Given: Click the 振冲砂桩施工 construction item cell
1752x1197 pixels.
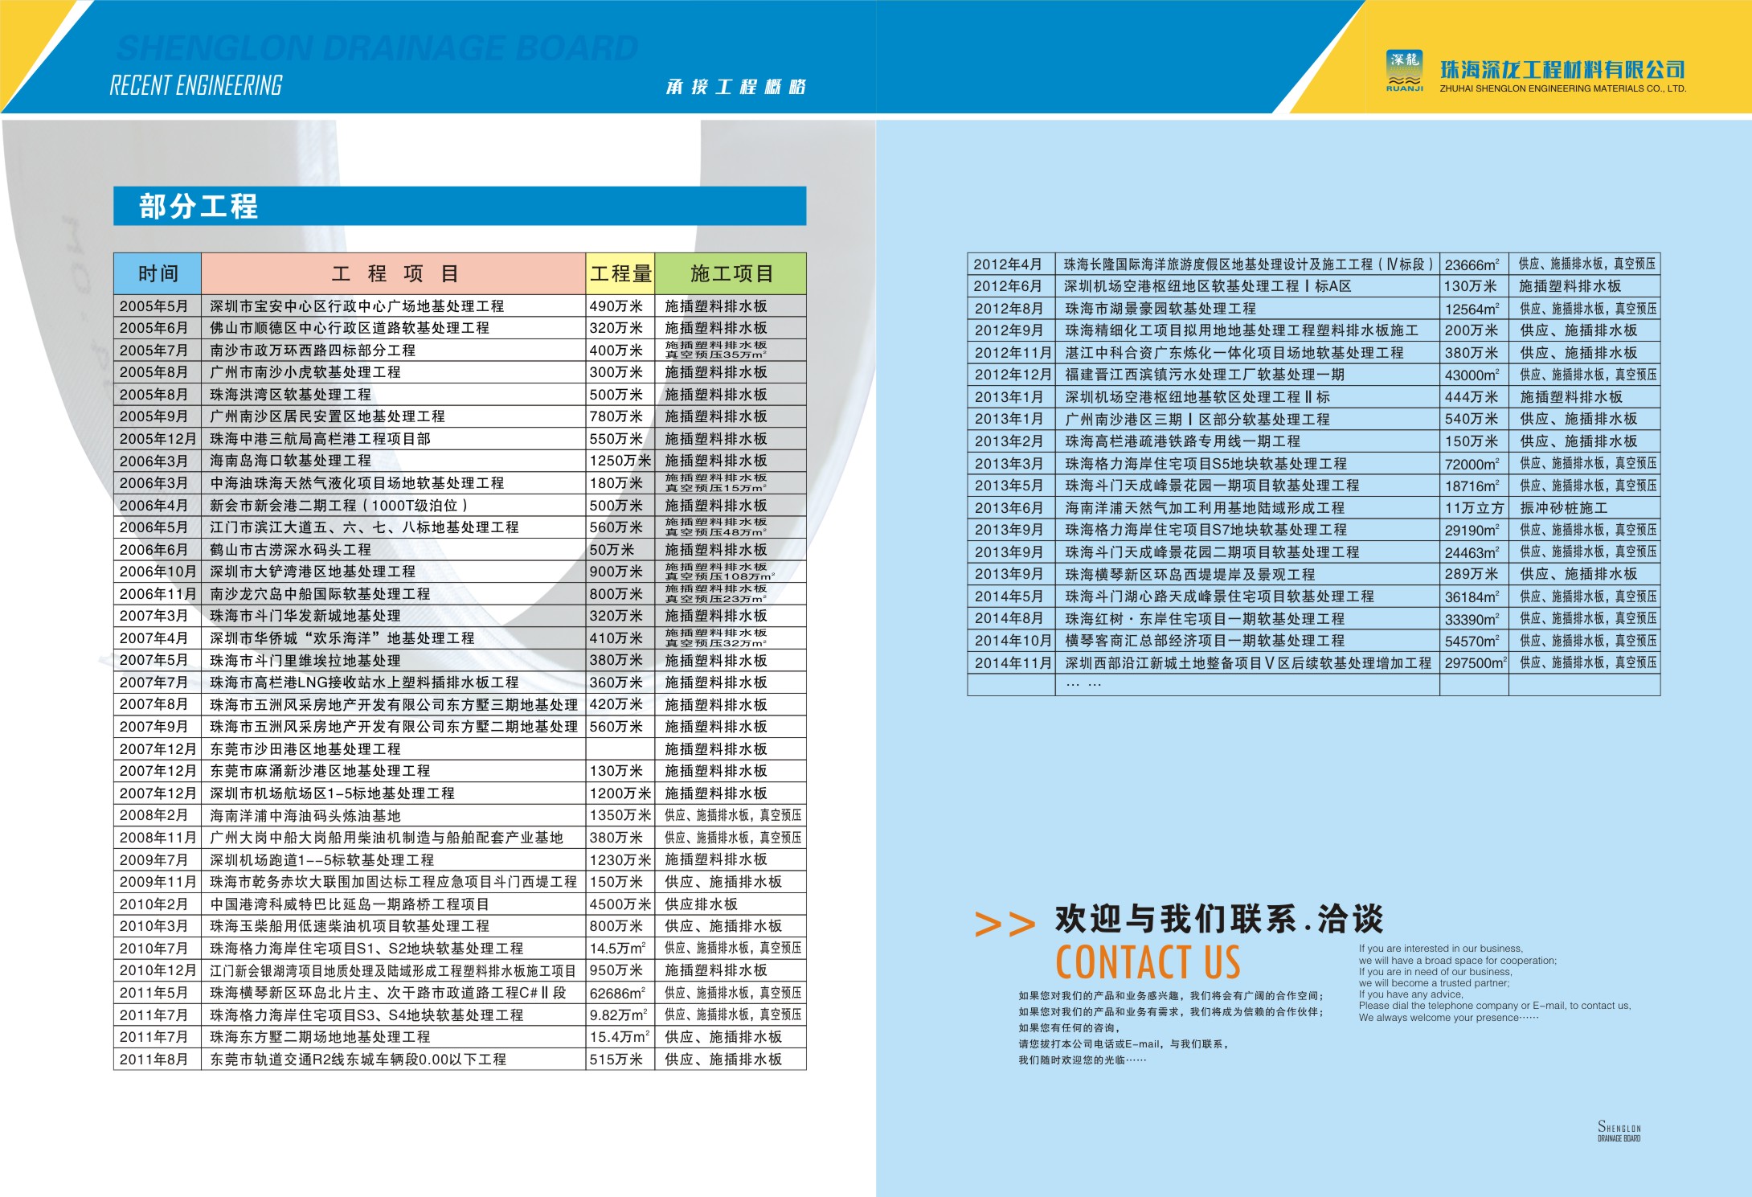Looking at the screenshot, I should 1563,508.
